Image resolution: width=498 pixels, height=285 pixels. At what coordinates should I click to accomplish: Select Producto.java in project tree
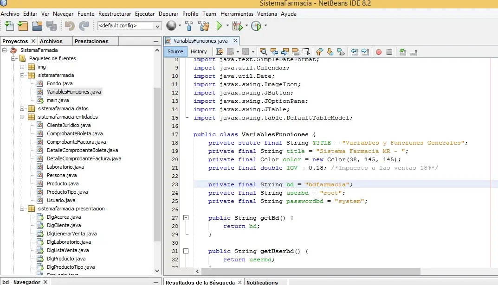63,184
